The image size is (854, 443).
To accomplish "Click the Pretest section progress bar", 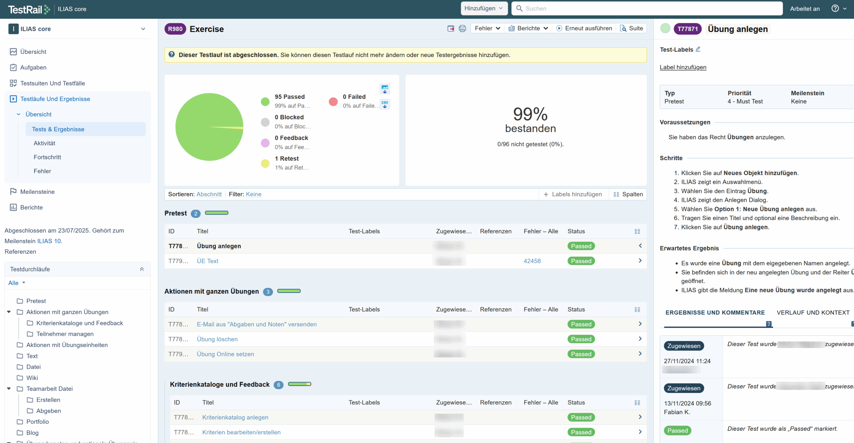I will [217, 213].
